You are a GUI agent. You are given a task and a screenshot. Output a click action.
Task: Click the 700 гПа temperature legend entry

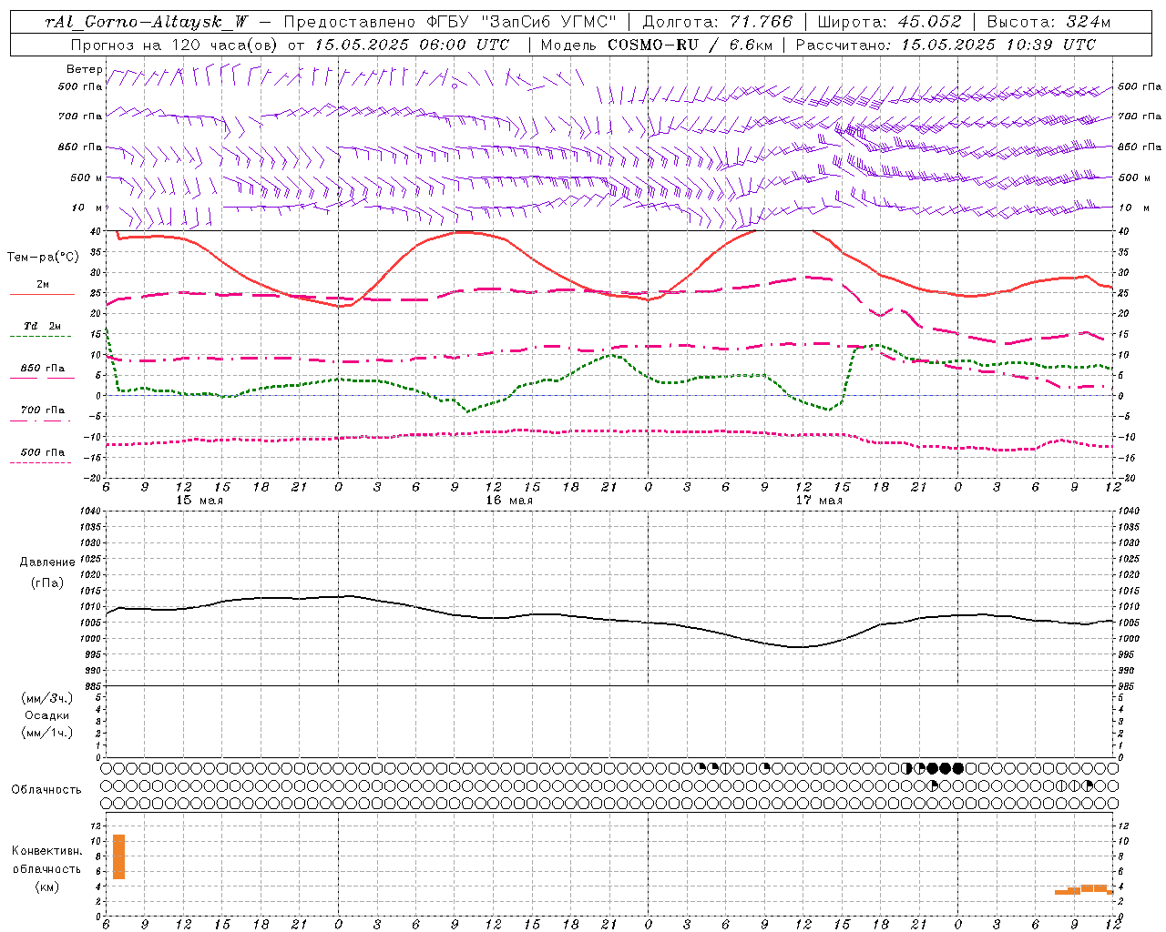42,410
